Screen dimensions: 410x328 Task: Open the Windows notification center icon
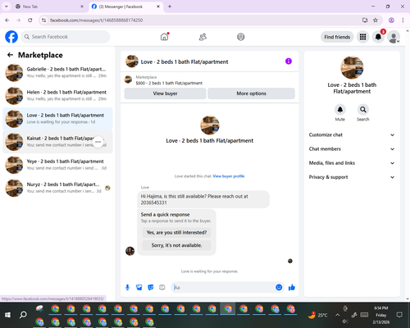[399, 315]
